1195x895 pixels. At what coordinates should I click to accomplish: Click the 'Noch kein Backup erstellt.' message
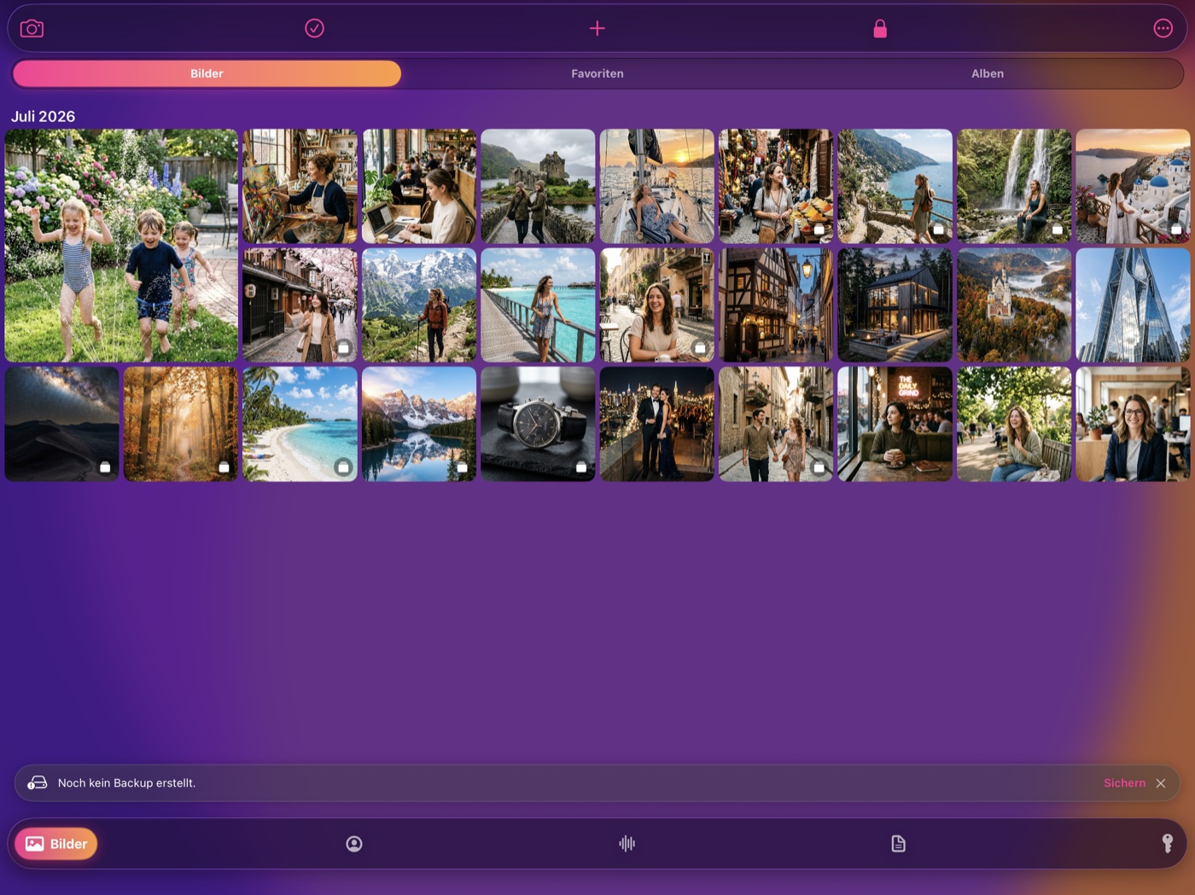click(126, 783)
